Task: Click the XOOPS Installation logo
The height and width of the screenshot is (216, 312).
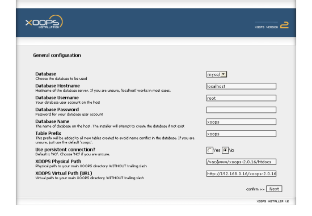Action: [x=44, y=22]
